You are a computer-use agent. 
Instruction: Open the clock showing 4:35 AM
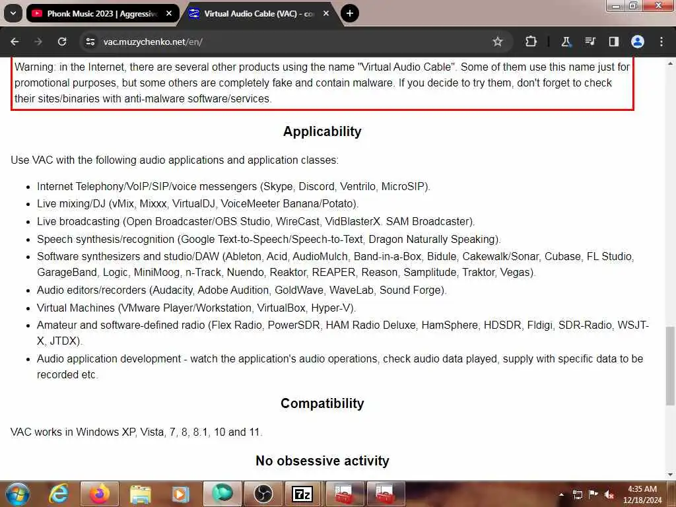[x=642, y=494]
